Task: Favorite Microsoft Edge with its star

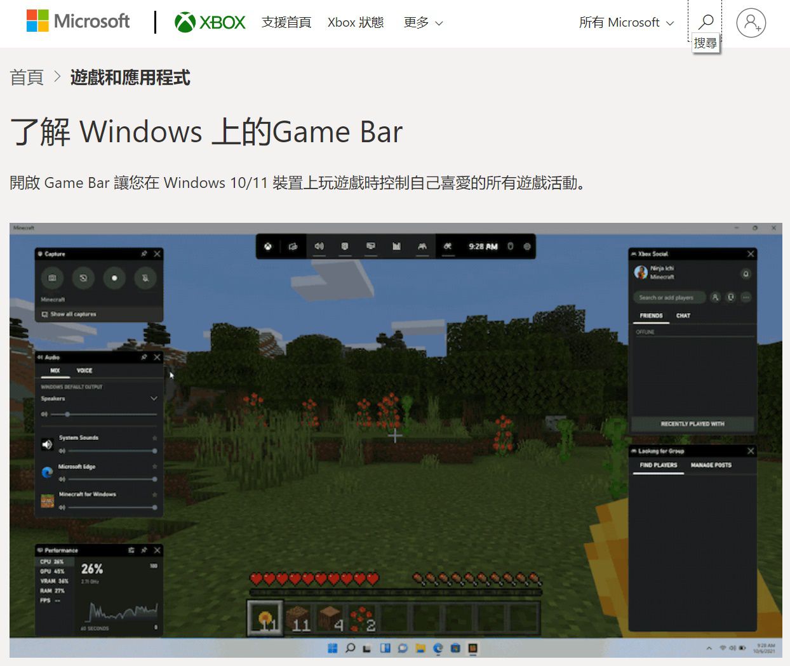Action: pos(154,467)
